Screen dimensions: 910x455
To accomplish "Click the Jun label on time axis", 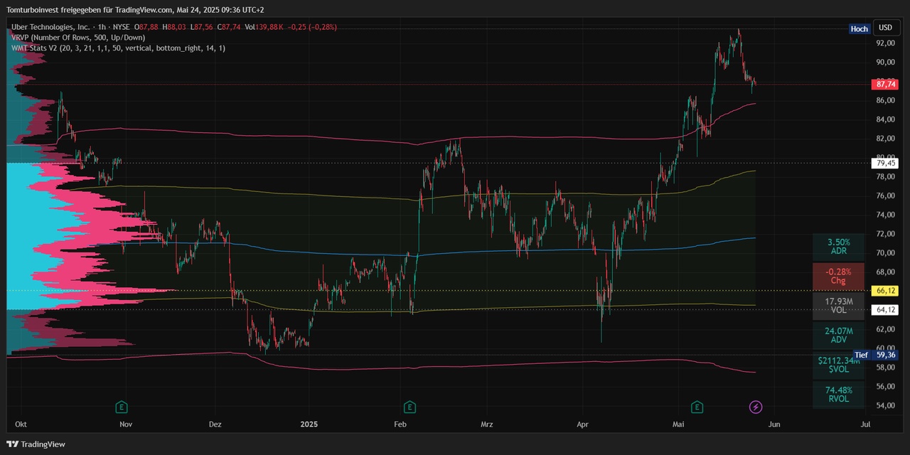I will click(x=774, y=424).
